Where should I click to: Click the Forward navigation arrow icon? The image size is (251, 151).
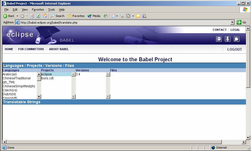[x=22, y=16]
